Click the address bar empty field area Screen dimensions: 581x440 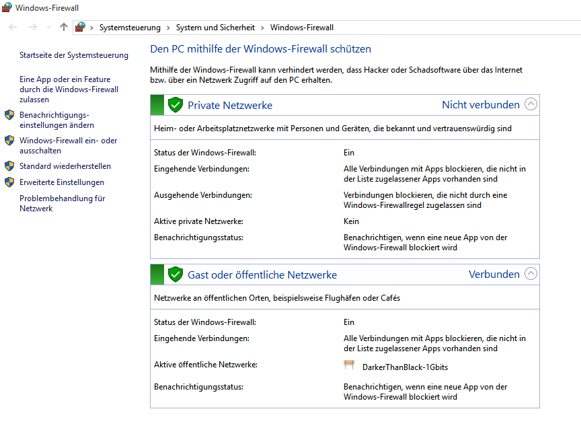(456, 28)
